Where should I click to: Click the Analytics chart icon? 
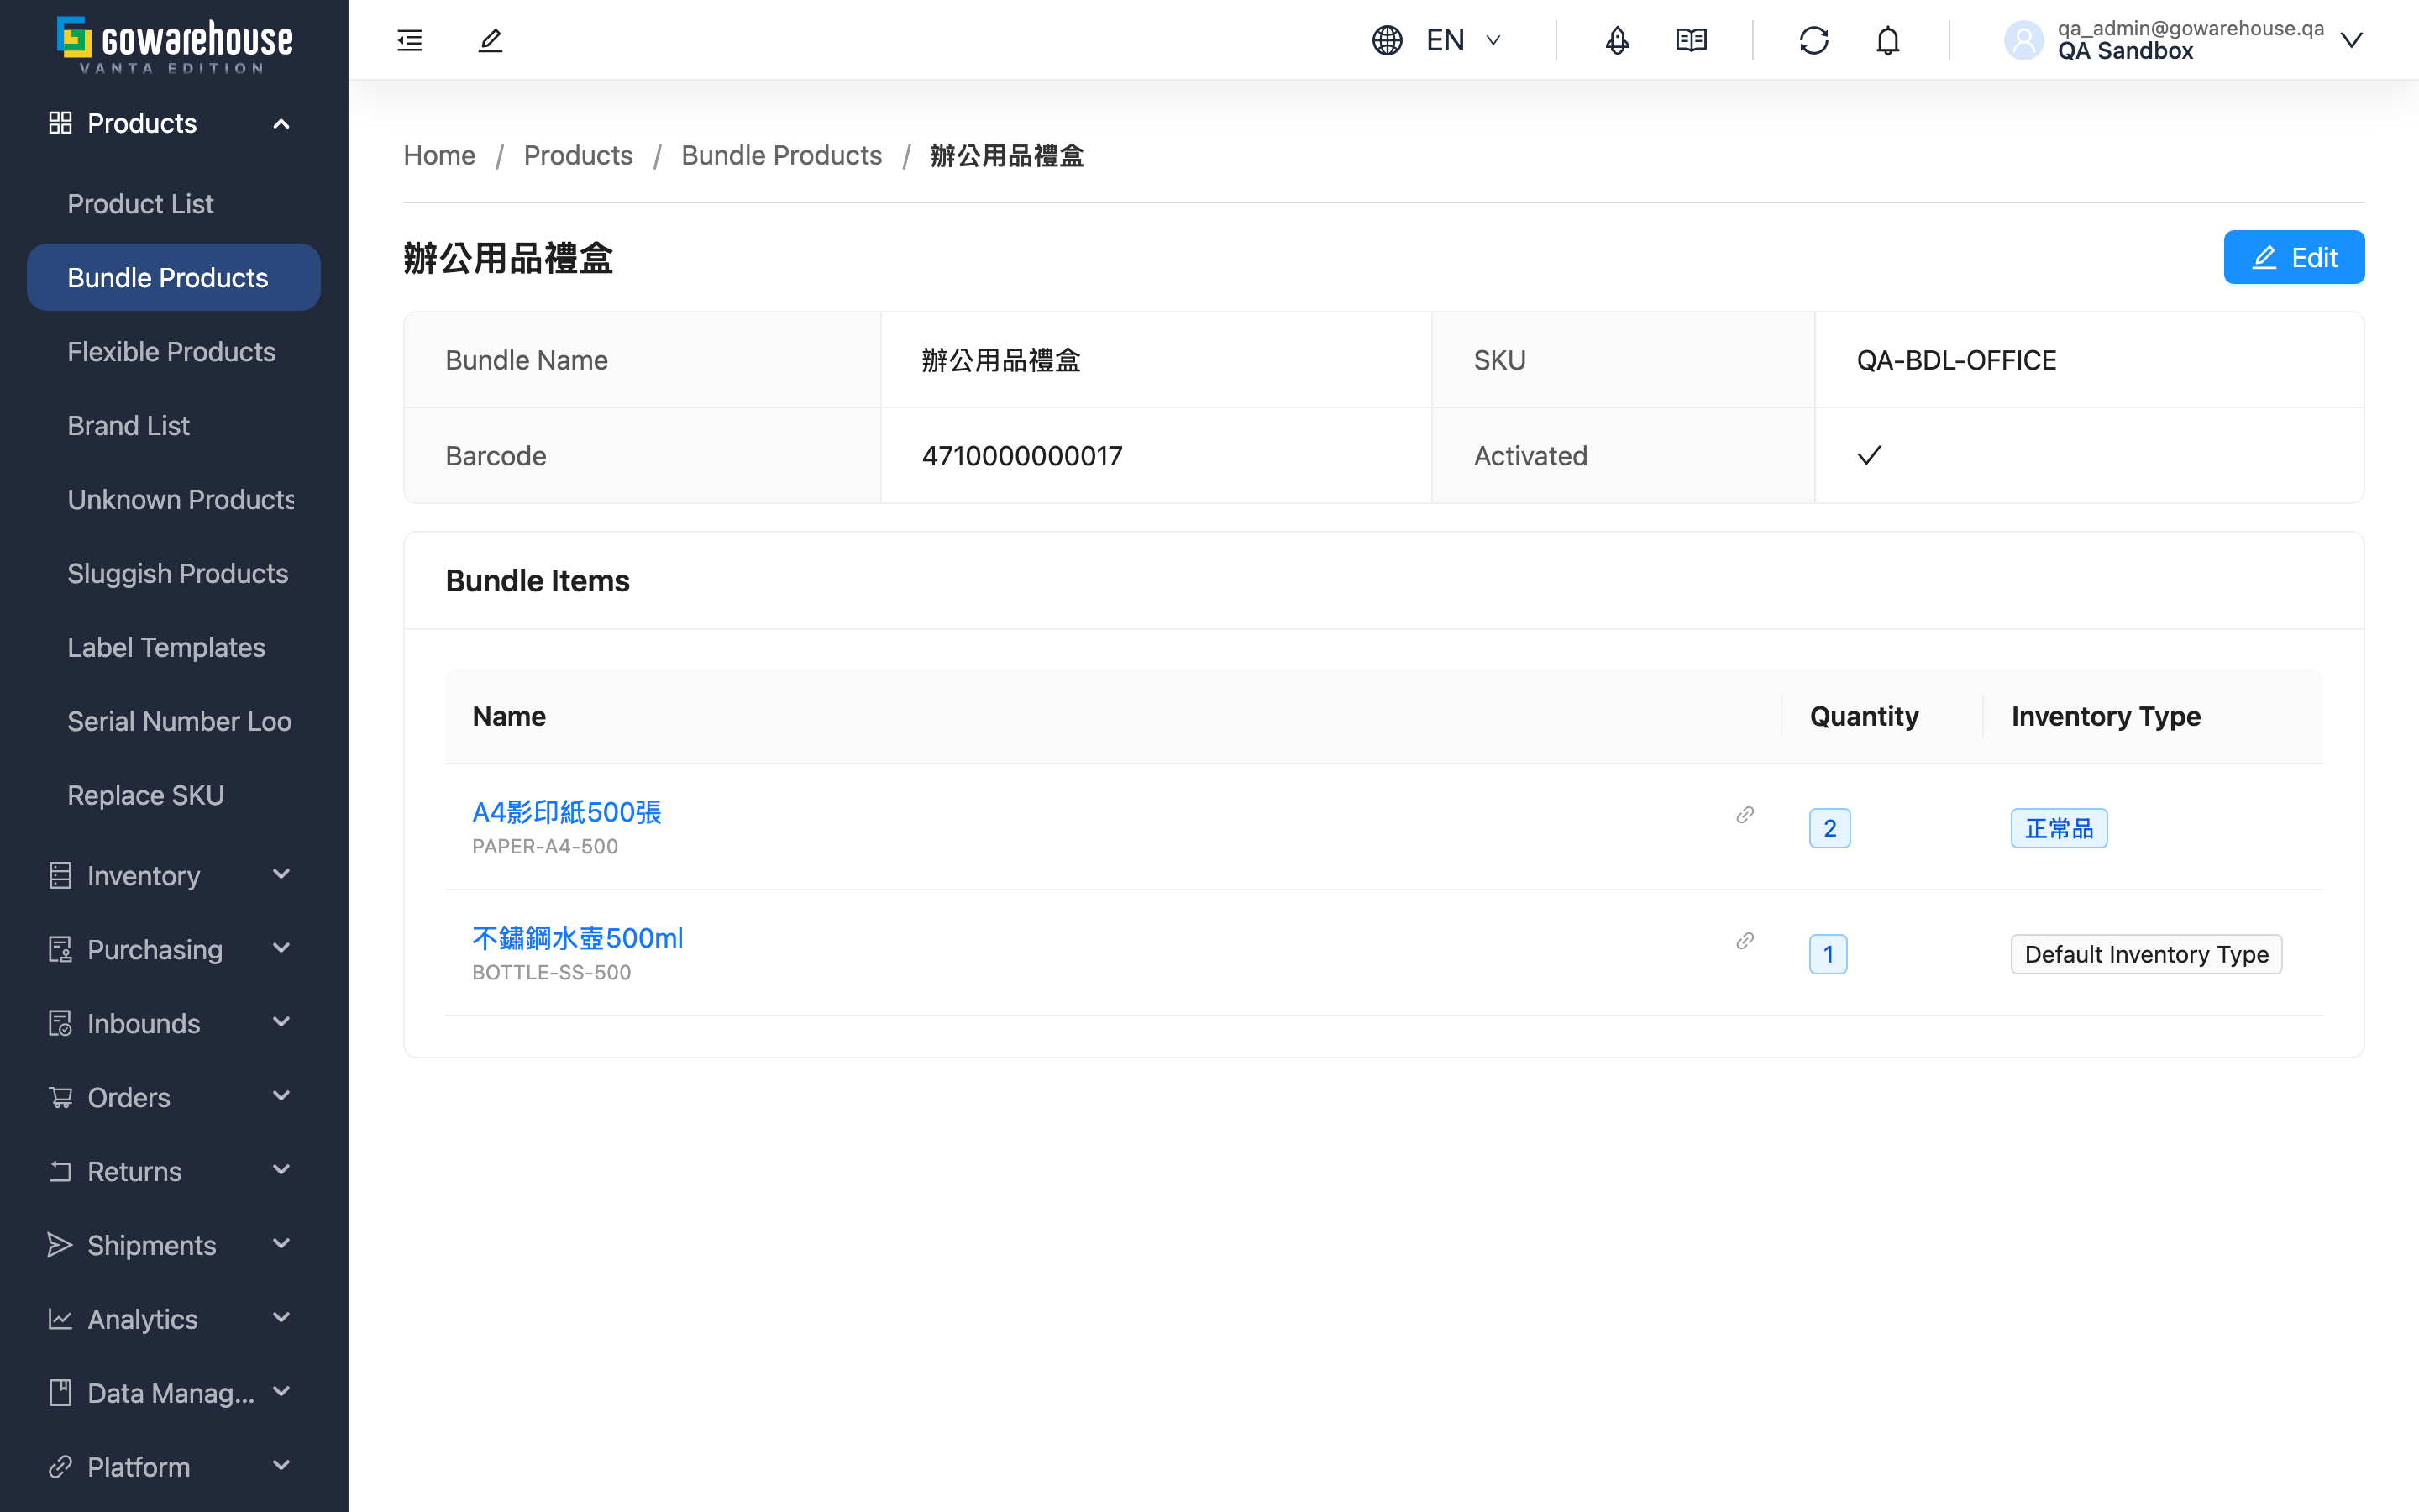pos(60,1319)
